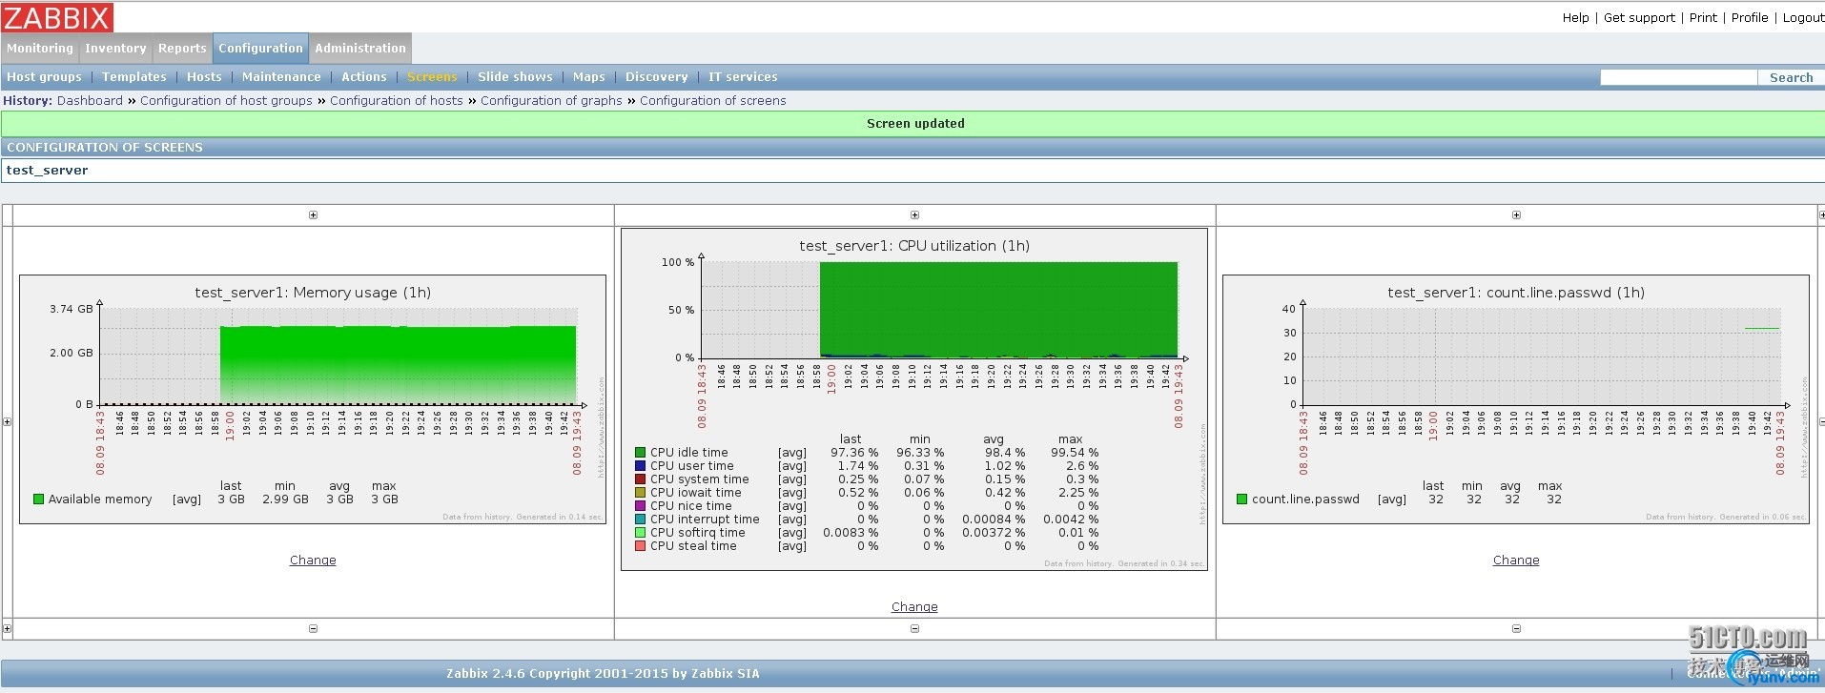
Task: Go to Host groups submenu
Action: point(44,77)
